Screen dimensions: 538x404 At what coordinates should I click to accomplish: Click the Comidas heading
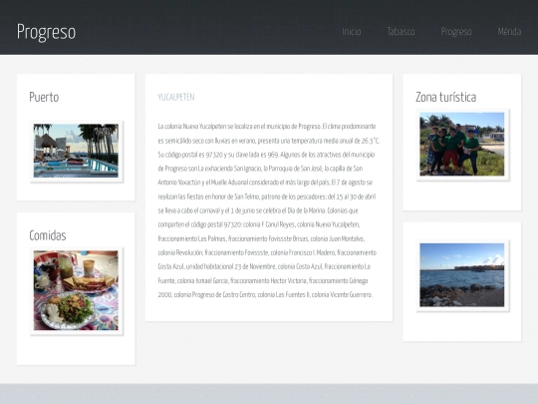pyautogui.click(x=48, y=235)
